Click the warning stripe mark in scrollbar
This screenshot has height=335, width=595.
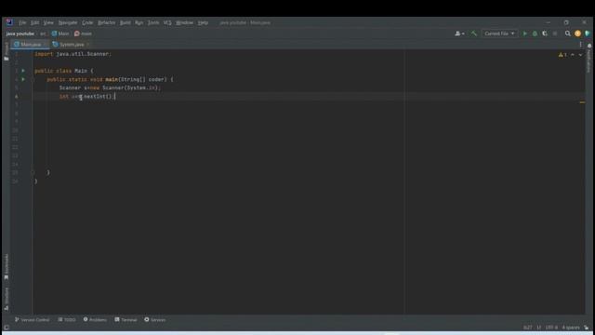tap(582, 102)
